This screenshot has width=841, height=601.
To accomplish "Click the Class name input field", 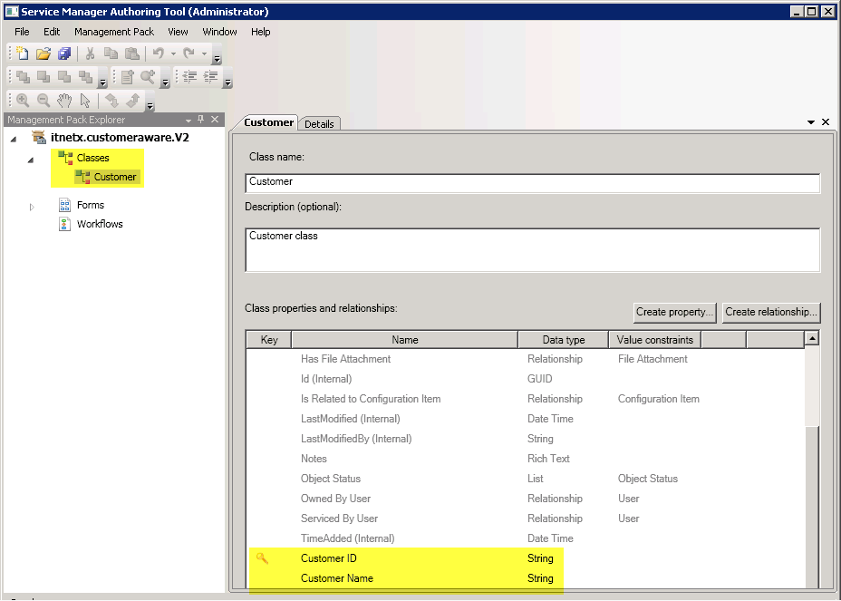I will pos(532,182).
